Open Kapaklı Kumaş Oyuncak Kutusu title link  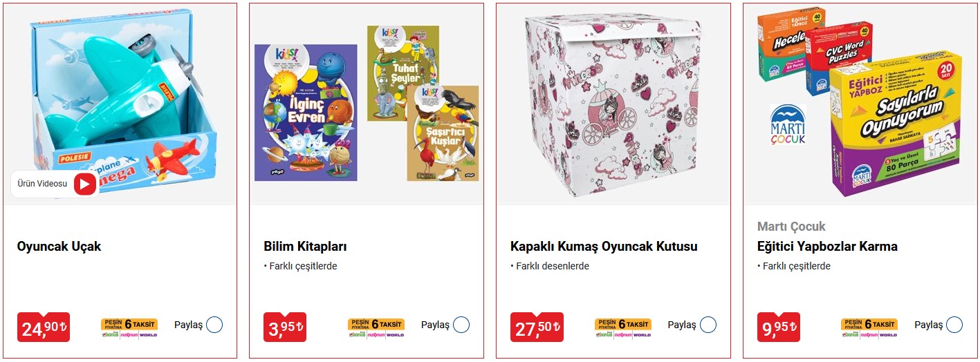604,247
